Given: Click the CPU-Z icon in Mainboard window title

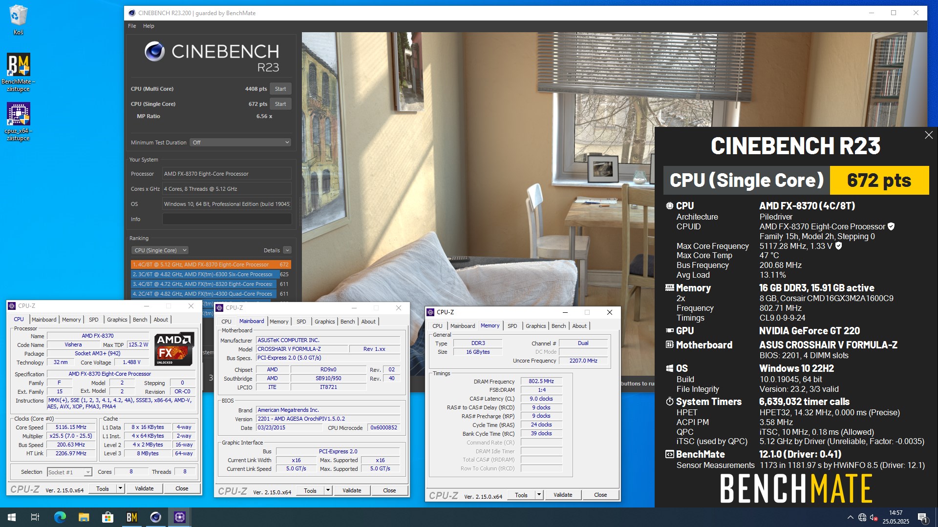Looking at the screenshot, I should [219, 308].
